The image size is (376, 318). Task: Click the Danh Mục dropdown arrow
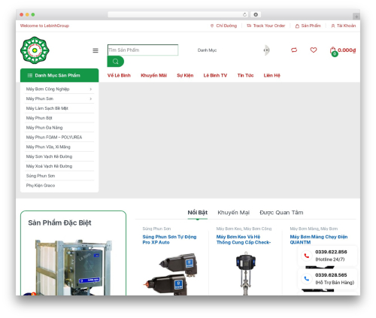[x=266, y=50]
